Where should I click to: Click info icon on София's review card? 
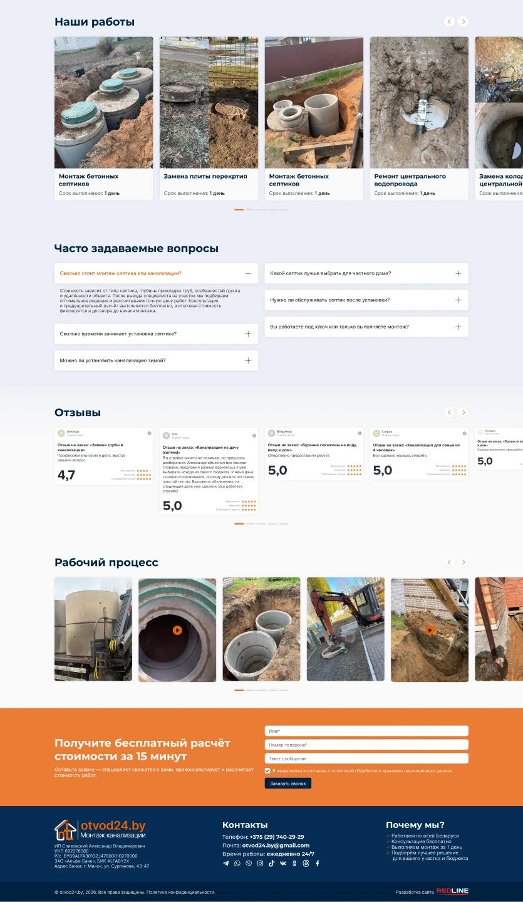click(464, 433)
